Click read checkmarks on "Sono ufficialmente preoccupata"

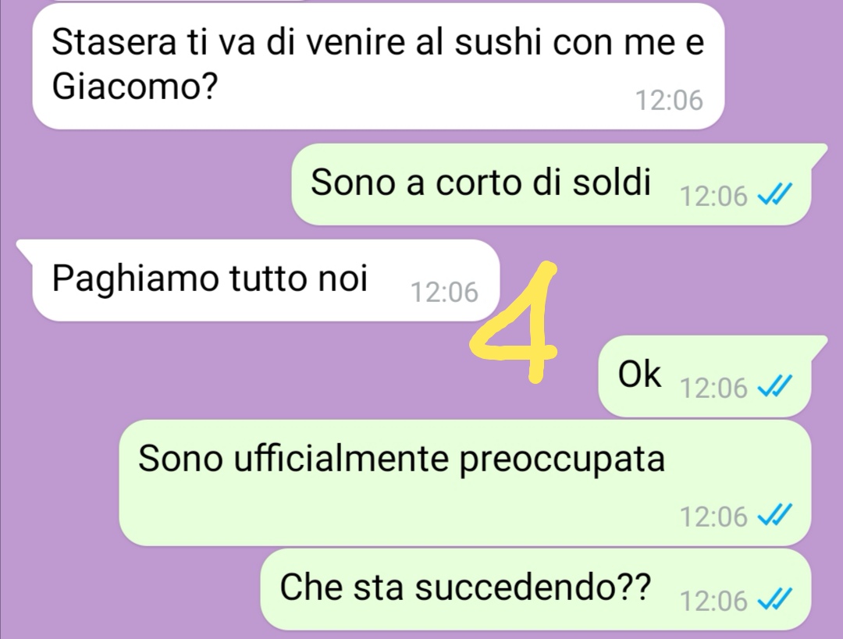point(775,516)
